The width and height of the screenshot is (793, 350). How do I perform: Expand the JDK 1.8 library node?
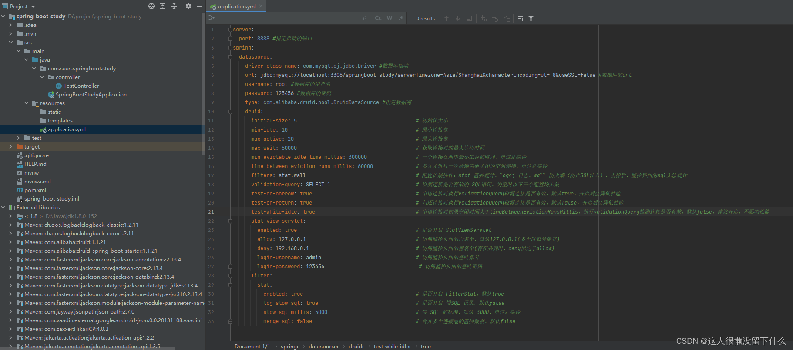pyautogui.click(x=10, y=216)
